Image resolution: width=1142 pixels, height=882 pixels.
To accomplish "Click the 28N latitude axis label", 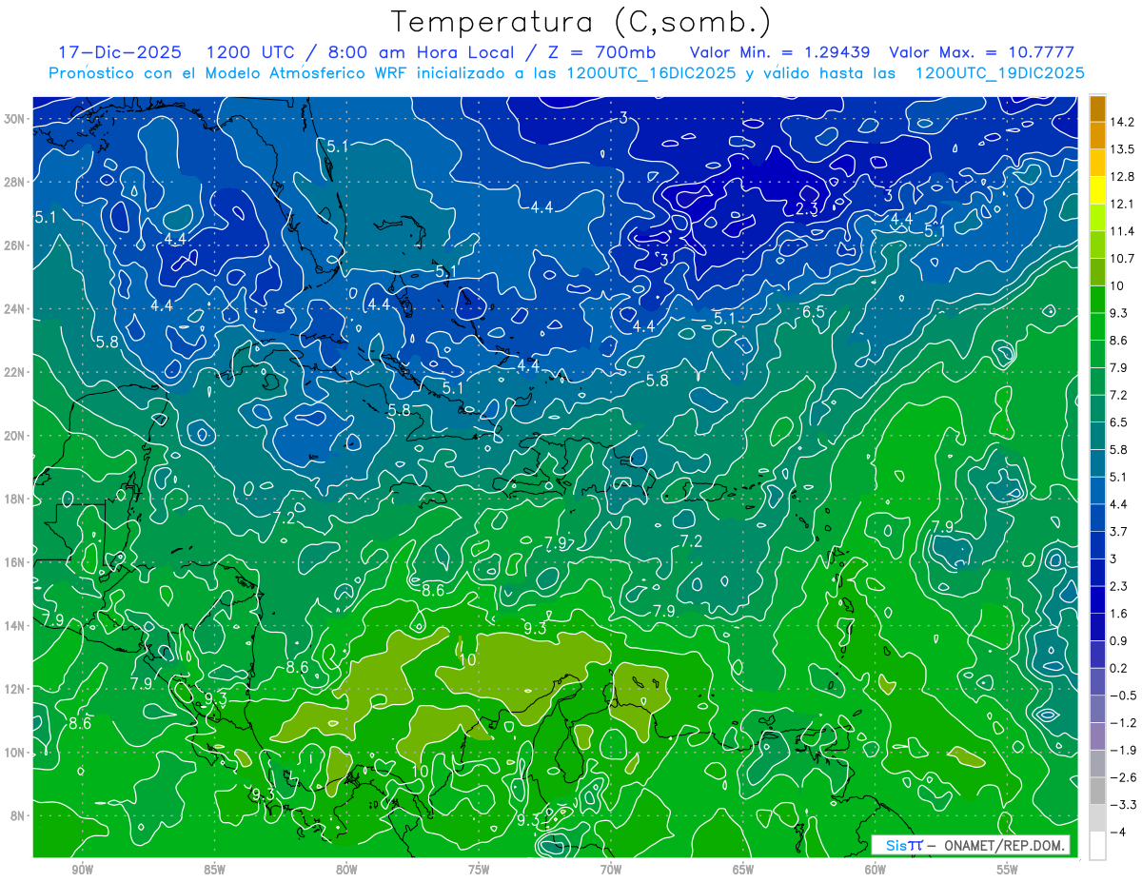I will 16,182.
